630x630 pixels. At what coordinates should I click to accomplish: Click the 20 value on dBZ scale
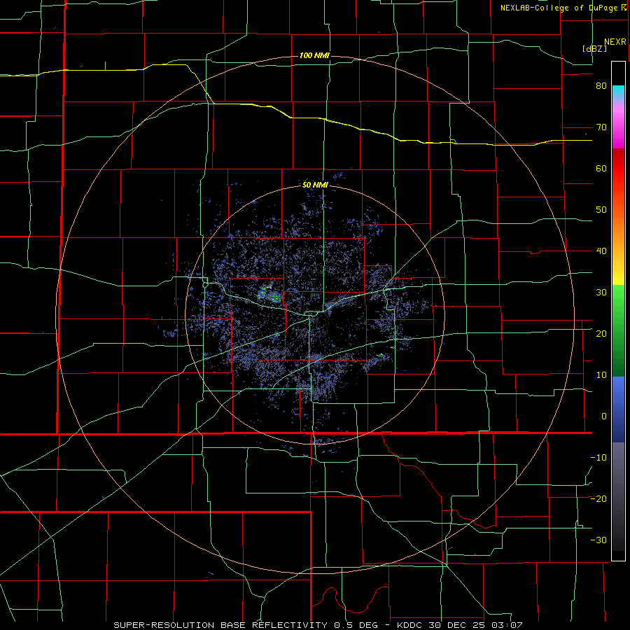click(x=601, y=334)
